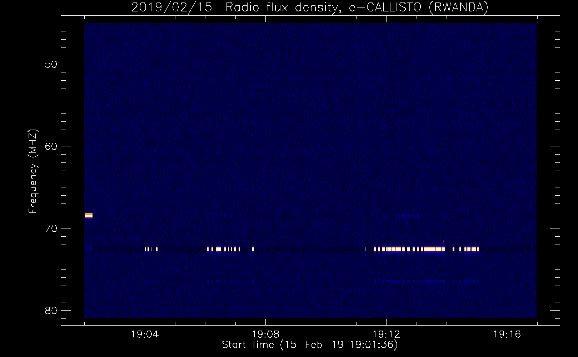
Task: Click the 50 MHz frequency tick label
Action: pyautogui.click(x=51, y=64)
